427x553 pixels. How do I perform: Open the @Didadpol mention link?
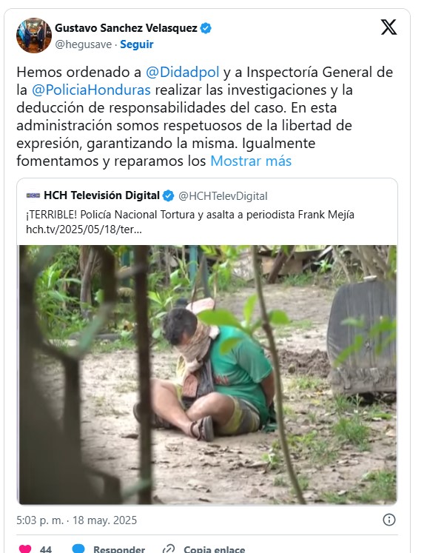click(x=182, y=73)
